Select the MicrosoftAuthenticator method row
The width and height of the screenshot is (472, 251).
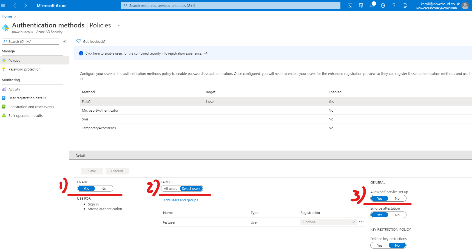276,110
